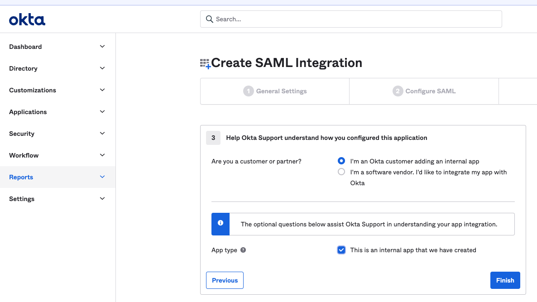
Task: Go to the General Settings step tab
Action: click(x=275, y=91)
